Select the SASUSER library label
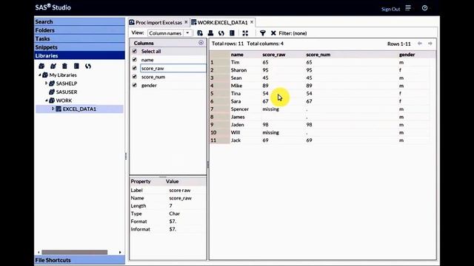This screenshot has height=266, width=474. pyautogui.click(x=67, y=92)
